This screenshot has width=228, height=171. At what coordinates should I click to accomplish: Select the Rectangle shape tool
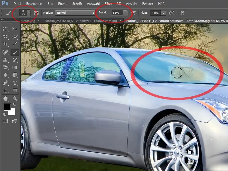click(15, 90)
